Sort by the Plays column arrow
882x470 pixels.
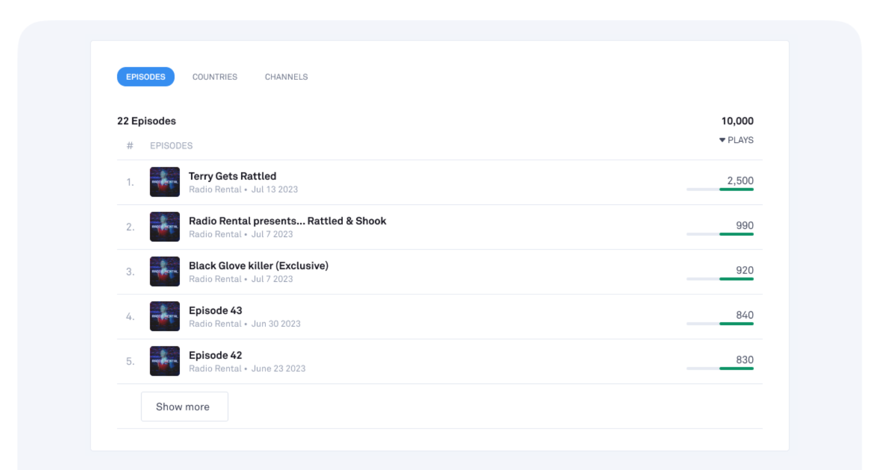722,140
